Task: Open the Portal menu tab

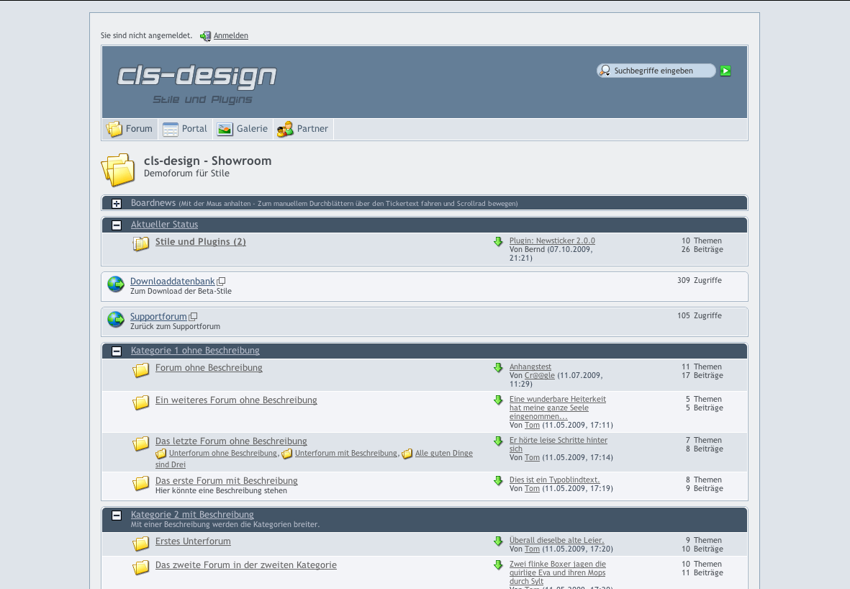Action: [185, 130]
